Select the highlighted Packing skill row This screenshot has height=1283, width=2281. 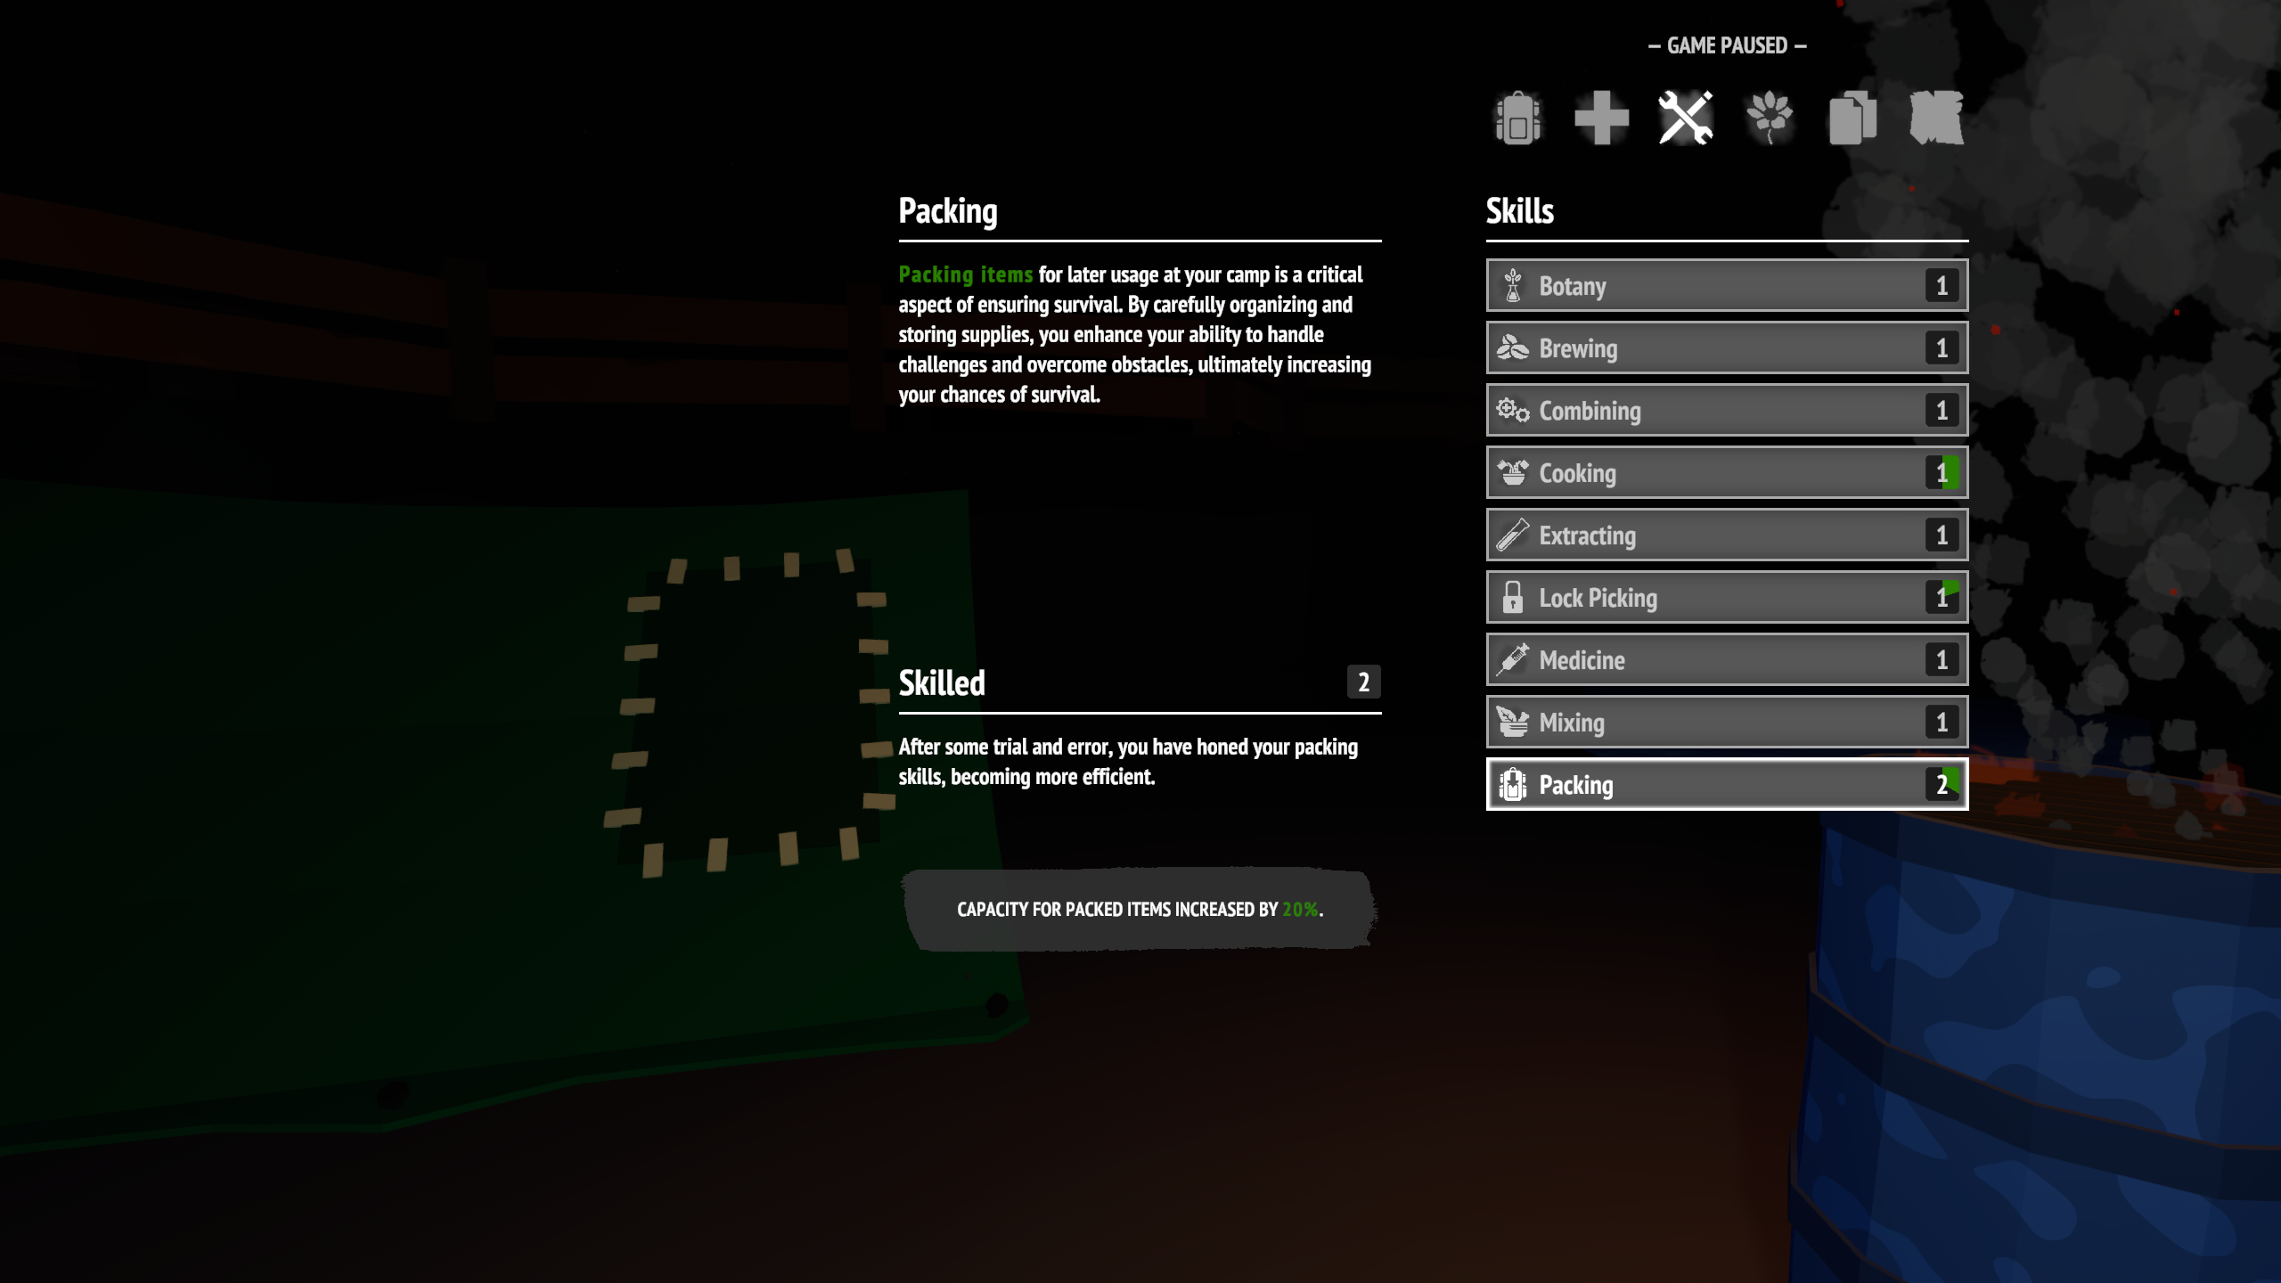[1727, 784]
